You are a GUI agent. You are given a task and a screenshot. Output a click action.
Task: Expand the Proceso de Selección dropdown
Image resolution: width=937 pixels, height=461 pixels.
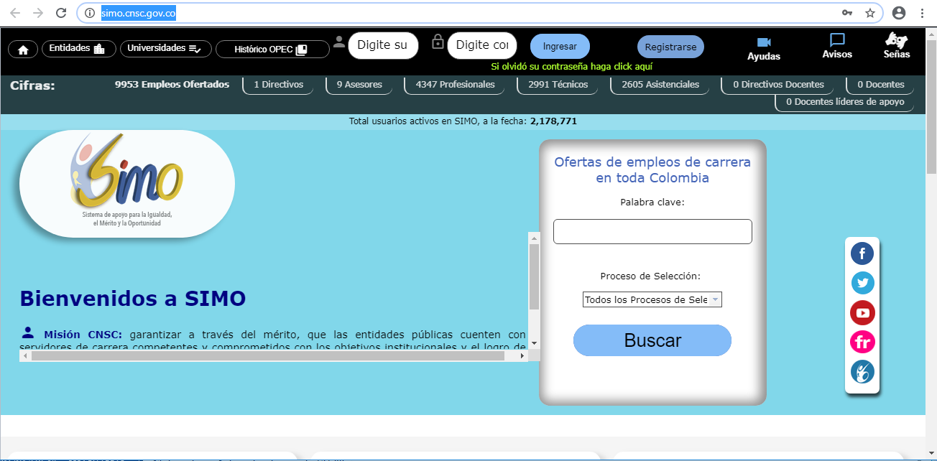[652, 299]
